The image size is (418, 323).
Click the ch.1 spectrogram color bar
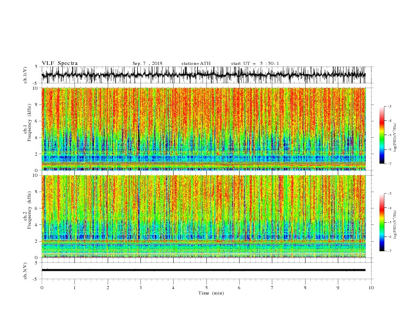tap(382, 135)
